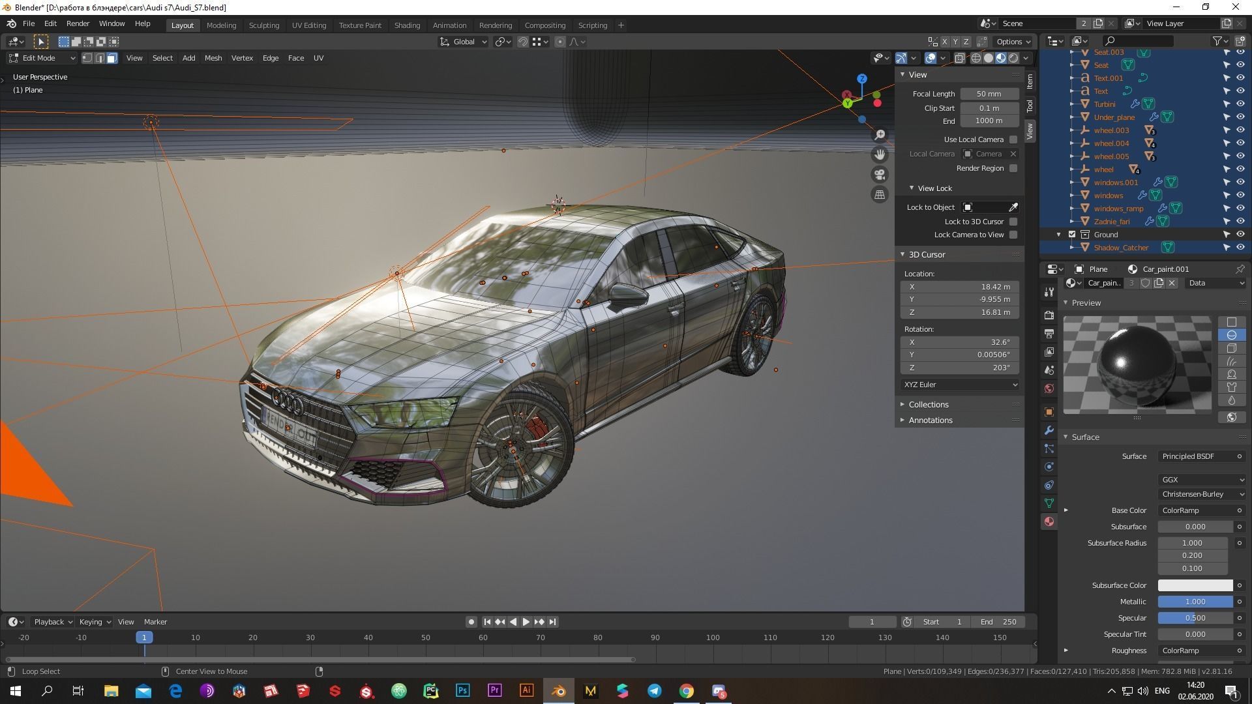Toggle X-Ray display in viewport header
This screenshot has width=1252, height=704.
[x=959, y=58]
